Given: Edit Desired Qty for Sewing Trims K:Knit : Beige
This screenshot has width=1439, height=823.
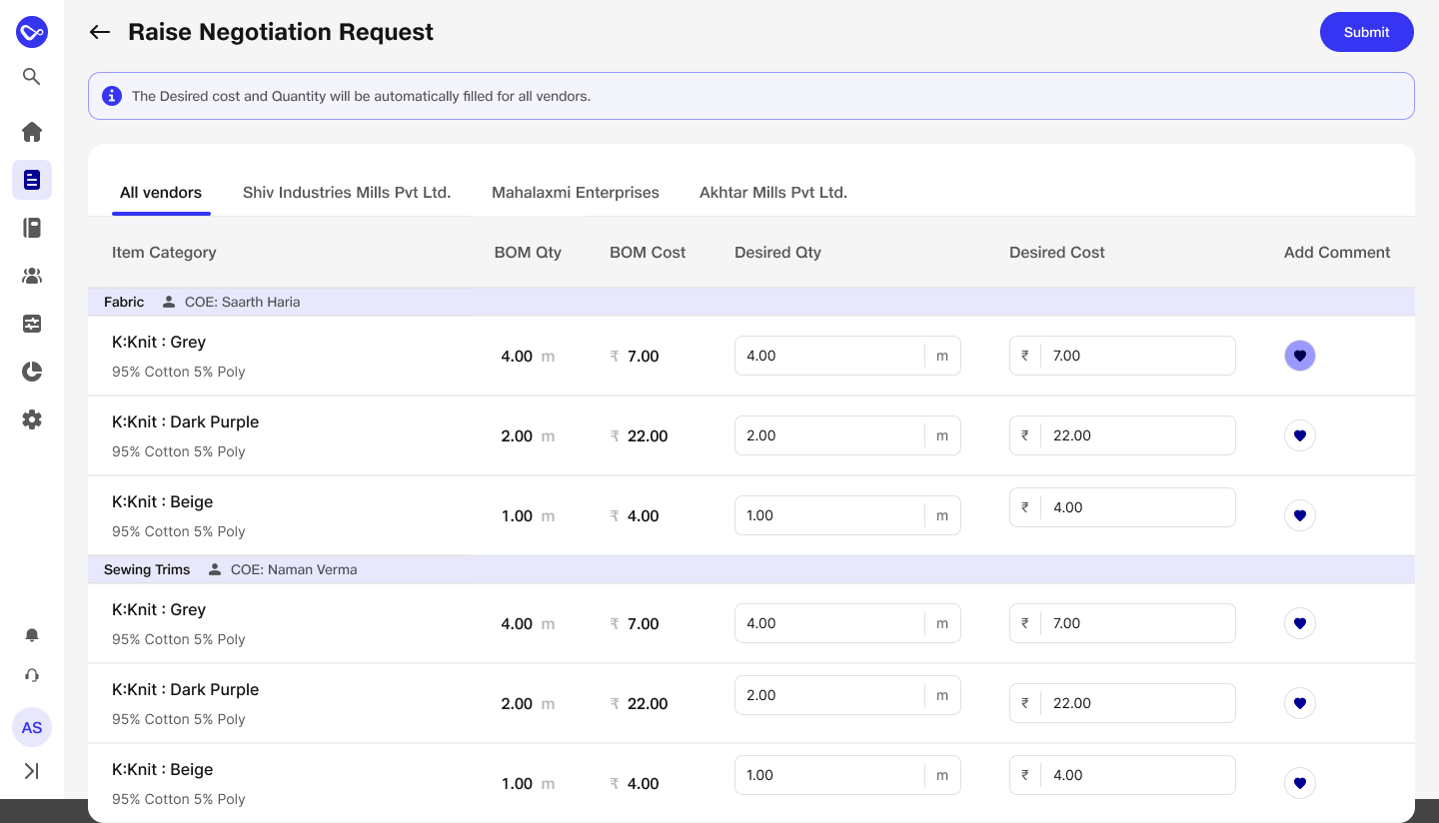Looking at the screenshot, I should point(847,775).
